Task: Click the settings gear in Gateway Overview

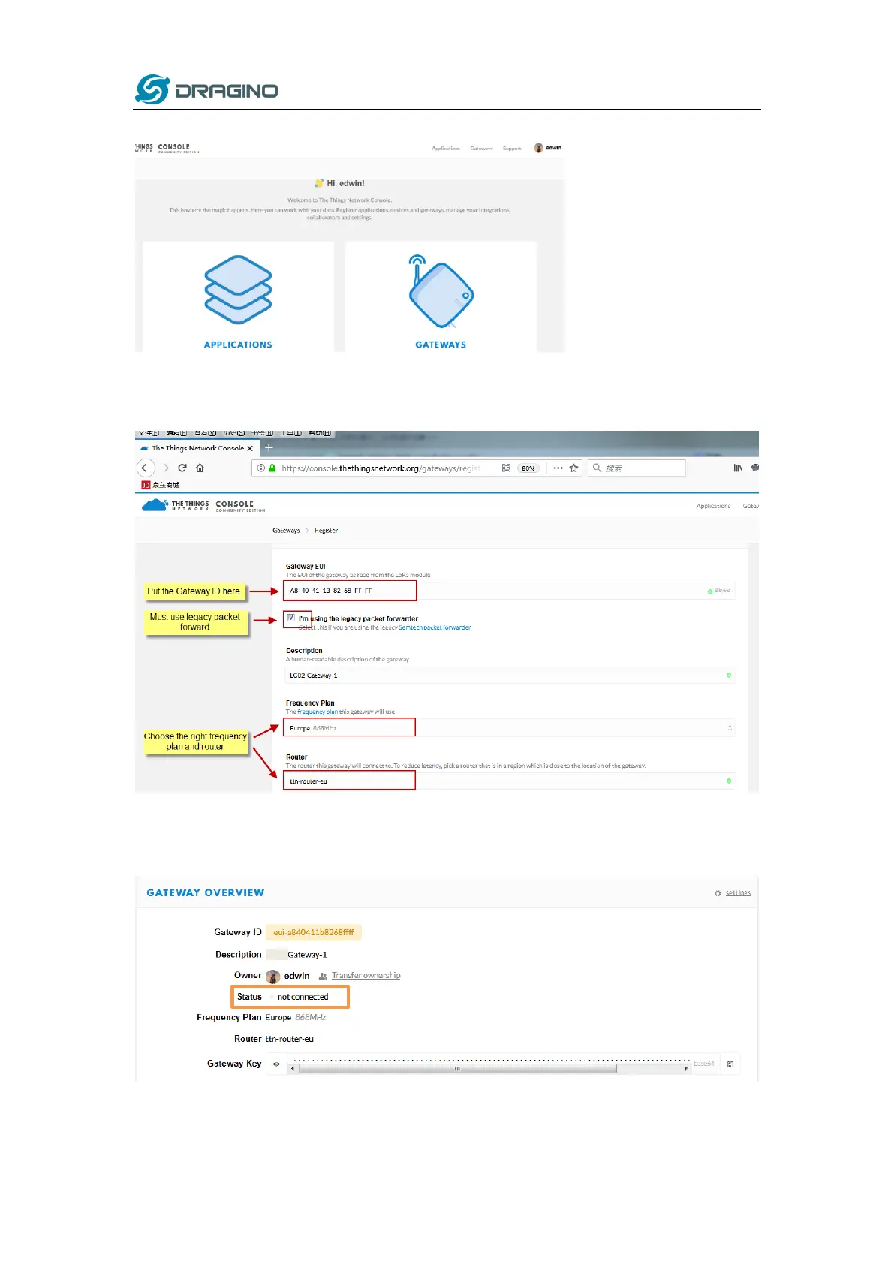Action: point(718,893)
